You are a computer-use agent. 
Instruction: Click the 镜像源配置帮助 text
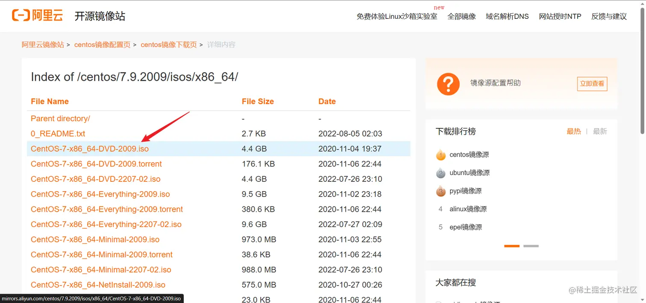(496, 83)
